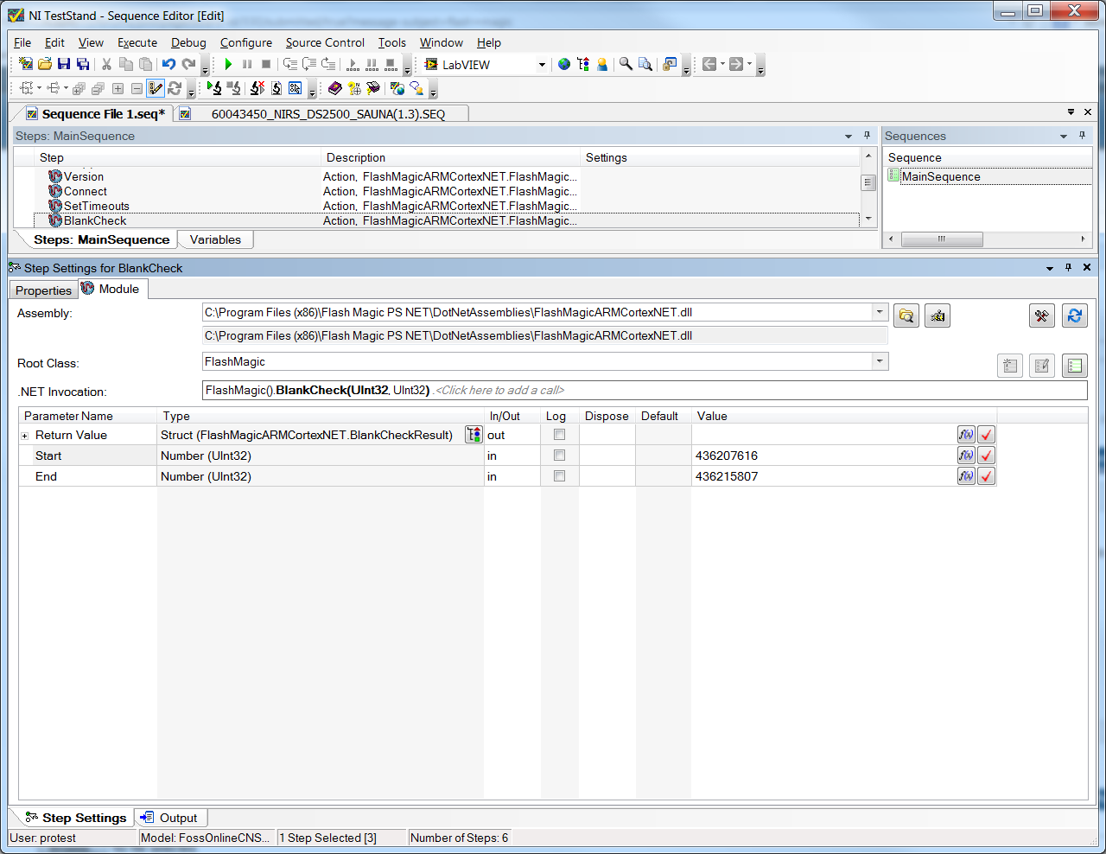Click expression browser icon for Start row
The image size is (1106, 854).
(966, 456)
